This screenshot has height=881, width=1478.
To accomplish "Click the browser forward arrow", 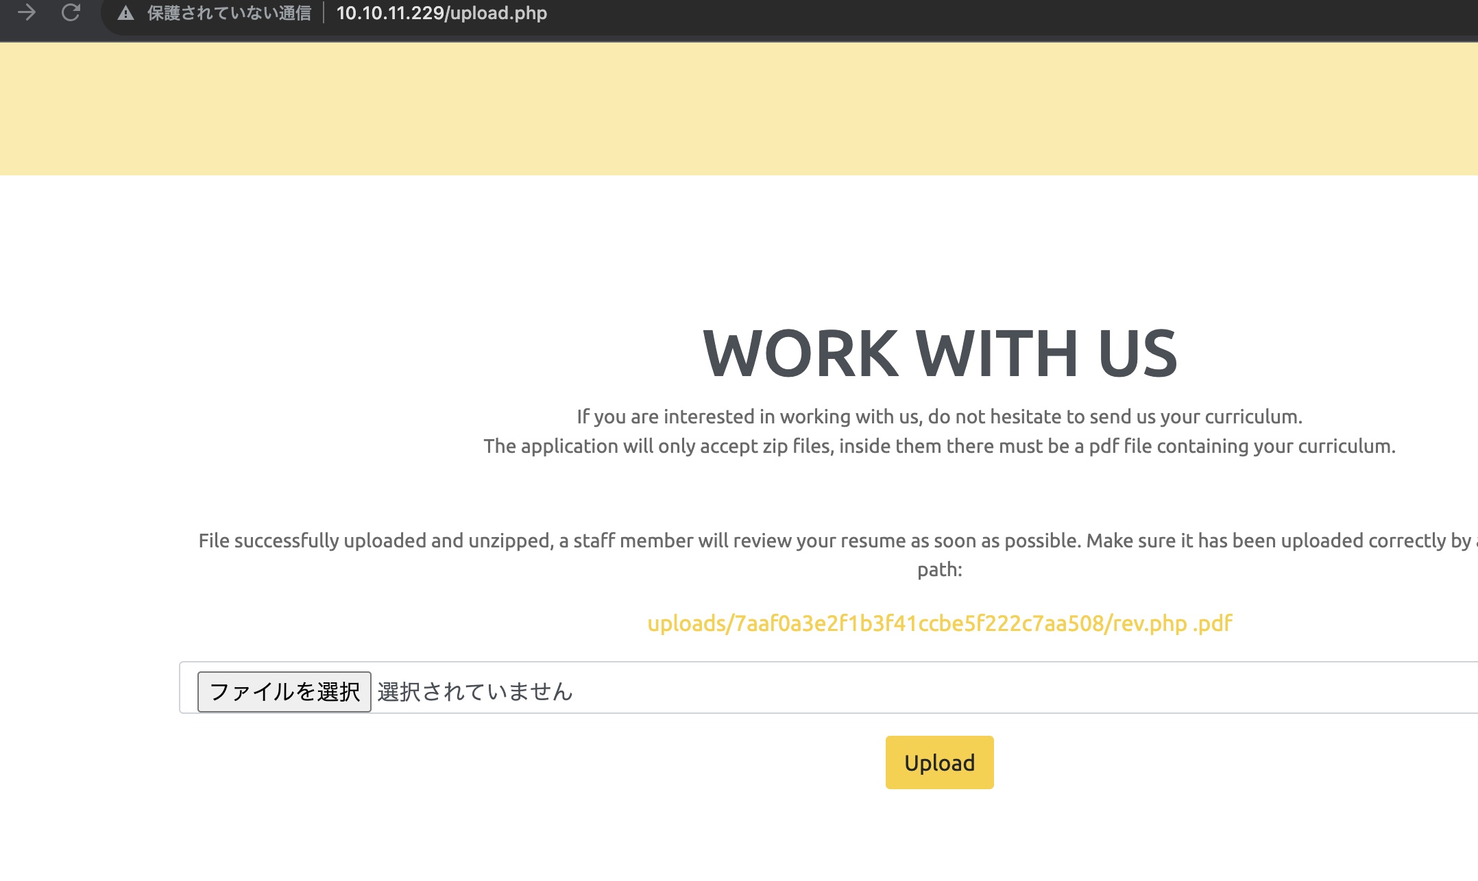I will coord(27,12).
